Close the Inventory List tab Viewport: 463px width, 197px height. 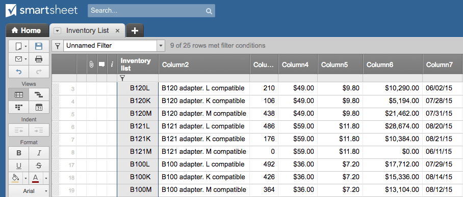(x=117, y=30)
